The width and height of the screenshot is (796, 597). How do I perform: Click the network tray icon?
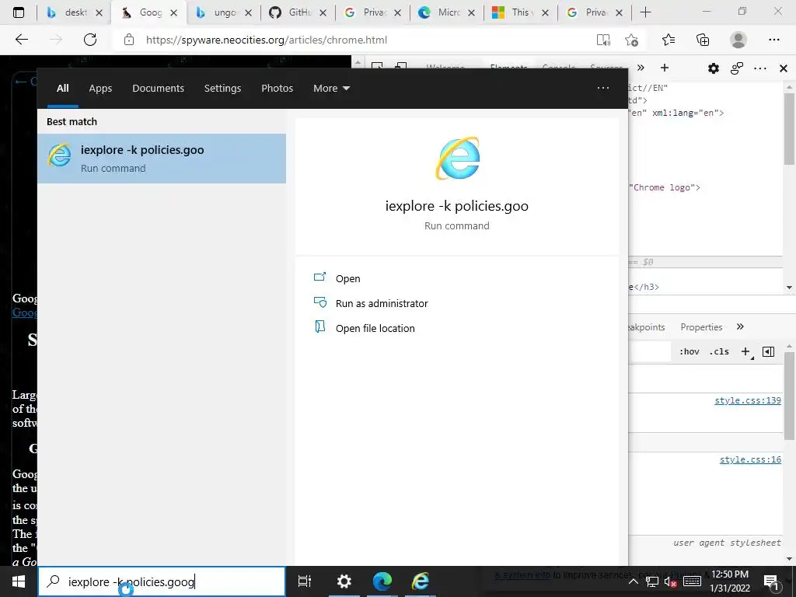(x=653, y=581)
